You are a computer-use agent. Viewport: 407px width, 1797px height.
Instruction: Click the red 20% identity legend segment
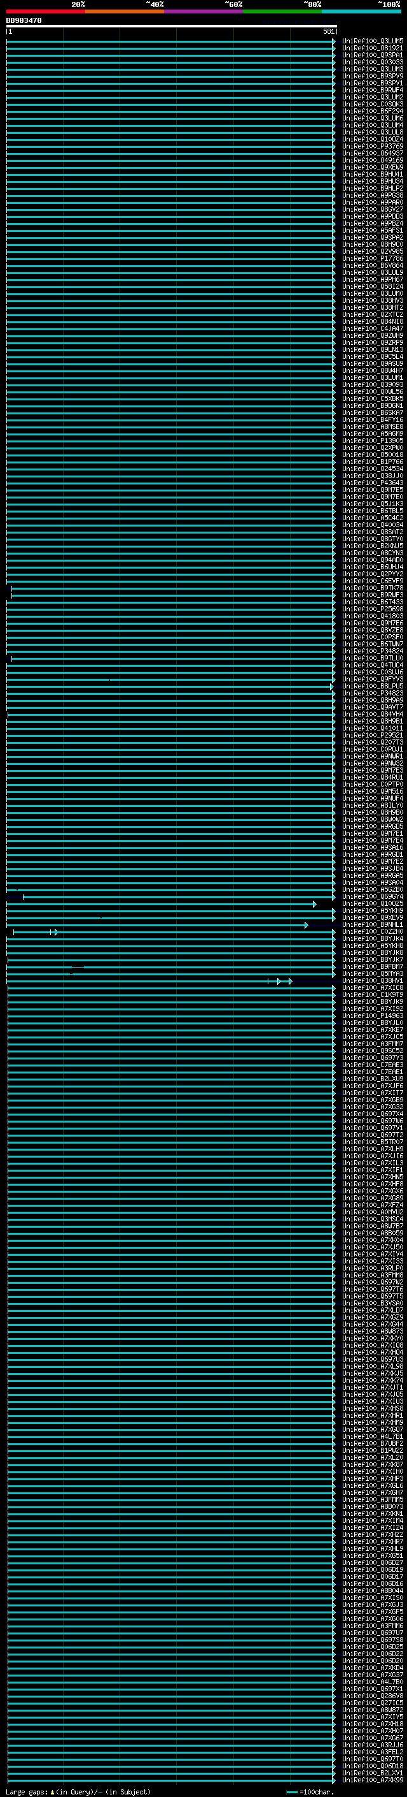pos(46,11)
